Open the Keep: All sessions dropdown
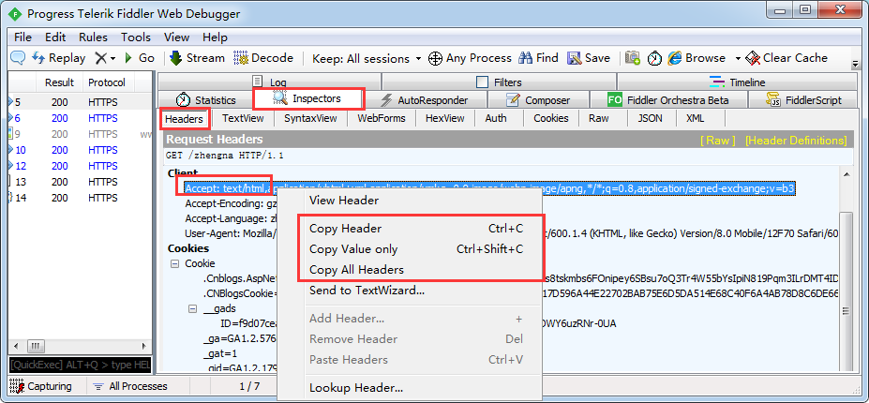This screenshot has height=403, width=869. tap(367, 58)
